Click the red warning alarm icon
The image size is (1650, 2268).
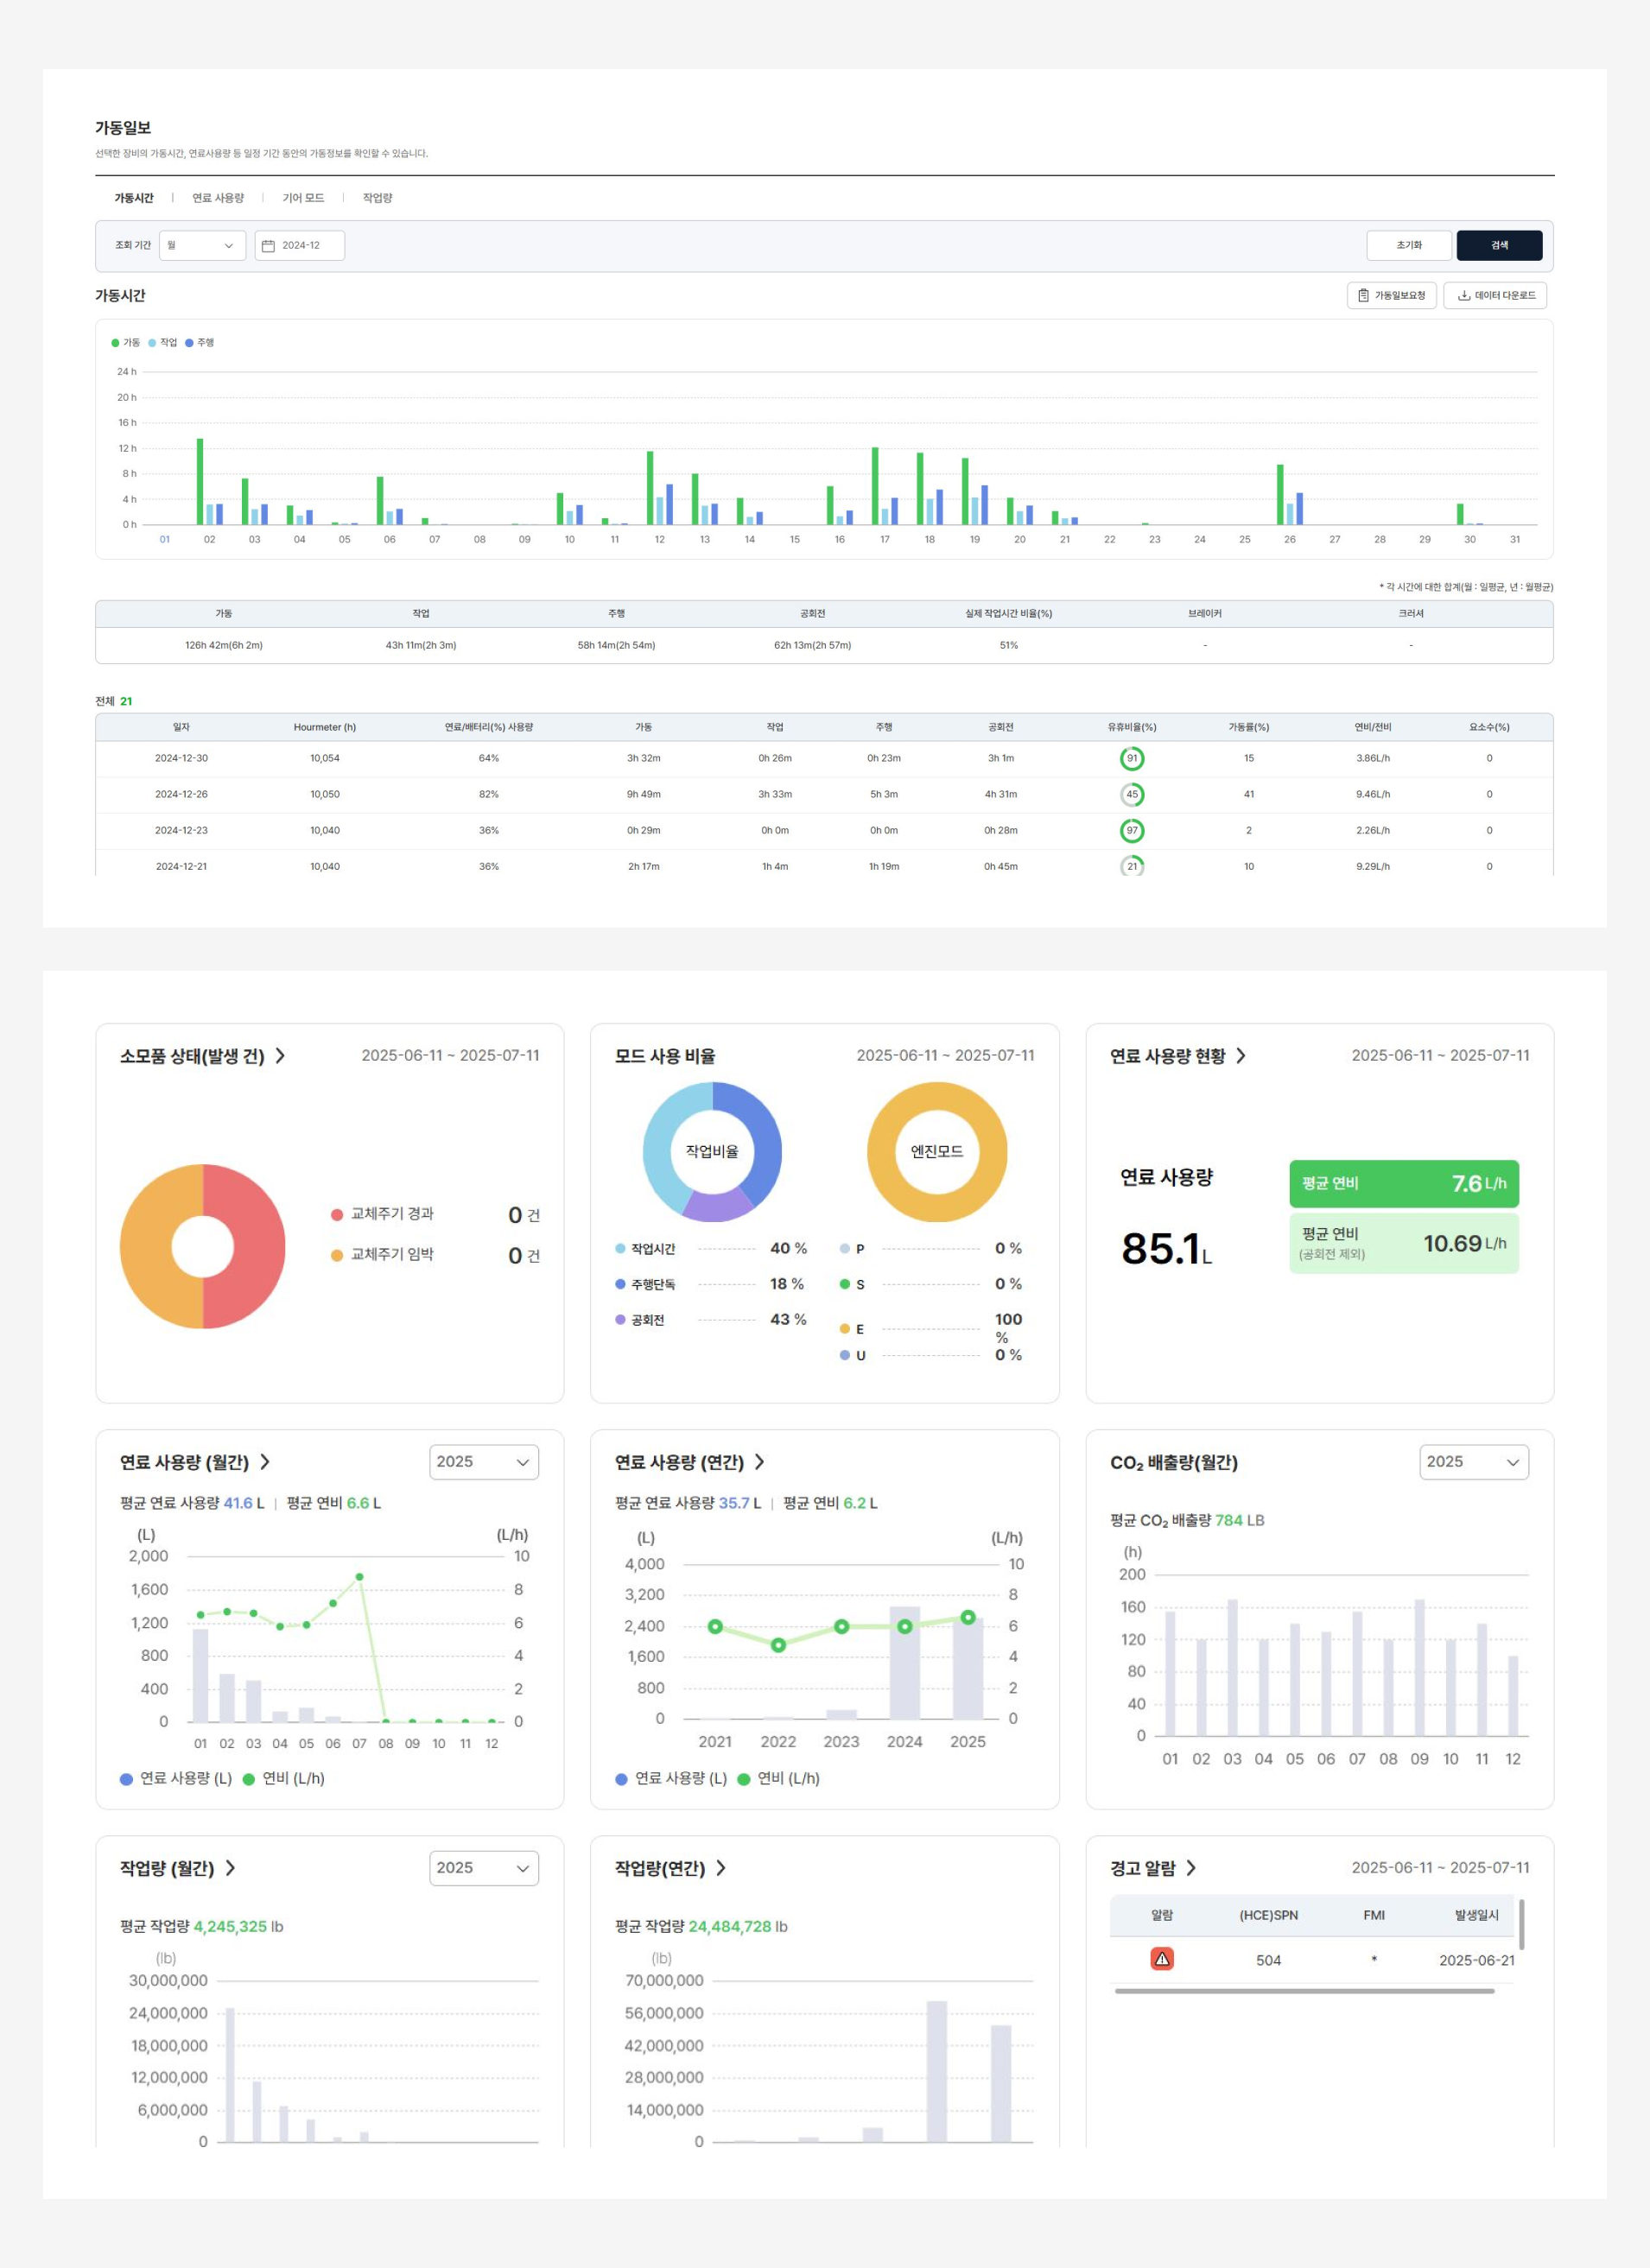tap(1161, 1959)
